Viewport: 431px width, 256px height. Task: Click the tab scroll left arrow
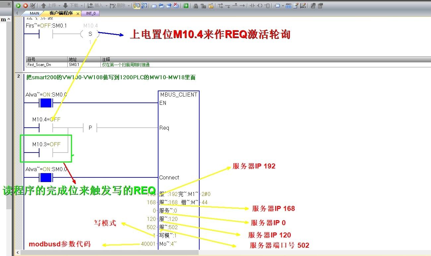17,13
